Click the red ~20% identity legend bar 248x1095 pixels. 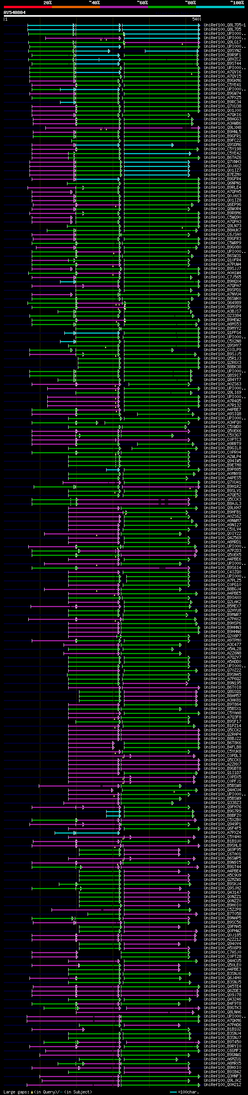pos(28,7)
